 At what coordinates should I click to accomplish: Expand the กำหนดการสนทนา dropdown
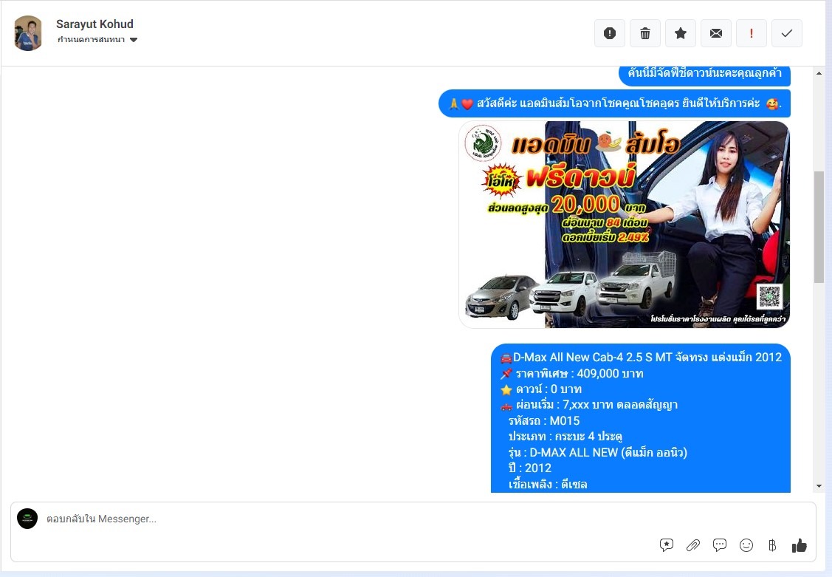point(97,40)
